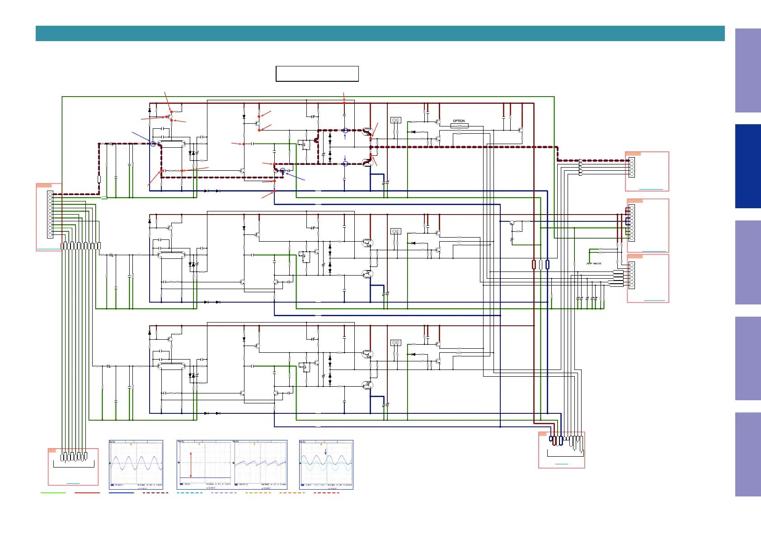Click the OPTION label near the resistor

[459, 121]
